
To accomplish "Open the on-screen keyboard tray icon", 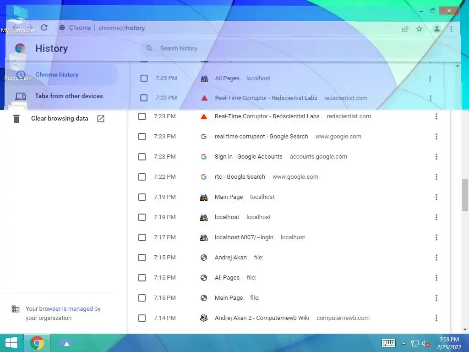I will tap(388, 343).
